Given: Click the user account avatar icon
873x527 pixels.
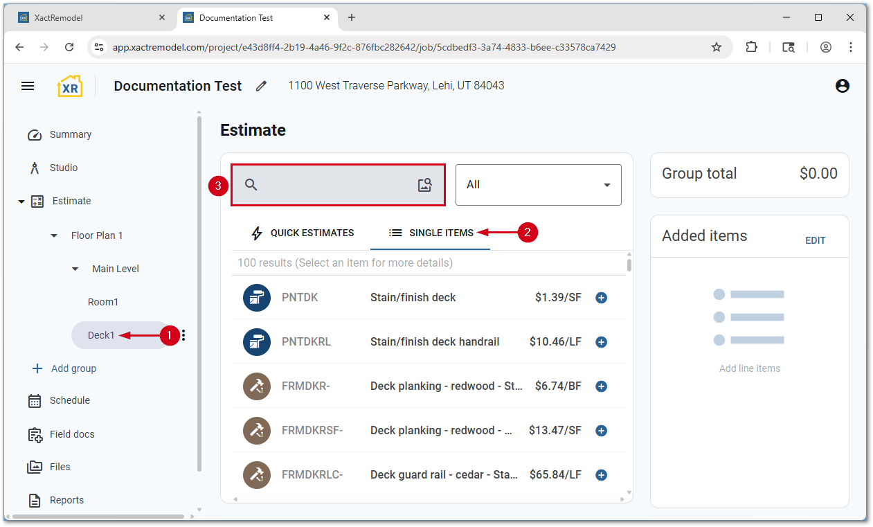Looking at the screenshot, I should point(843,86).
